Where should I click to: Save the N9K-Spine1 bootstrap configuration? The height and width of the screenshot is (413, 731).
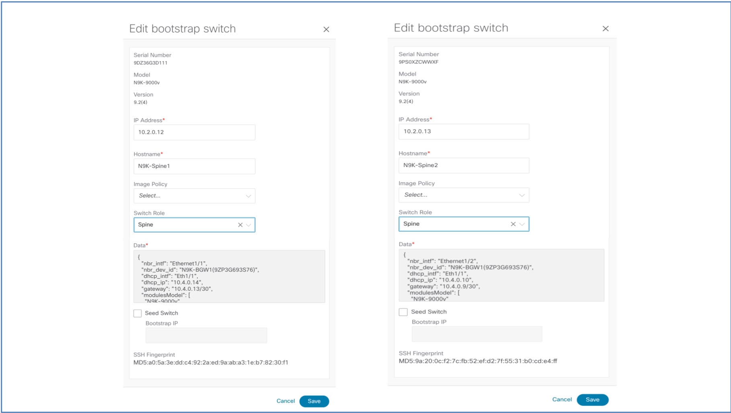coord(314,401)
